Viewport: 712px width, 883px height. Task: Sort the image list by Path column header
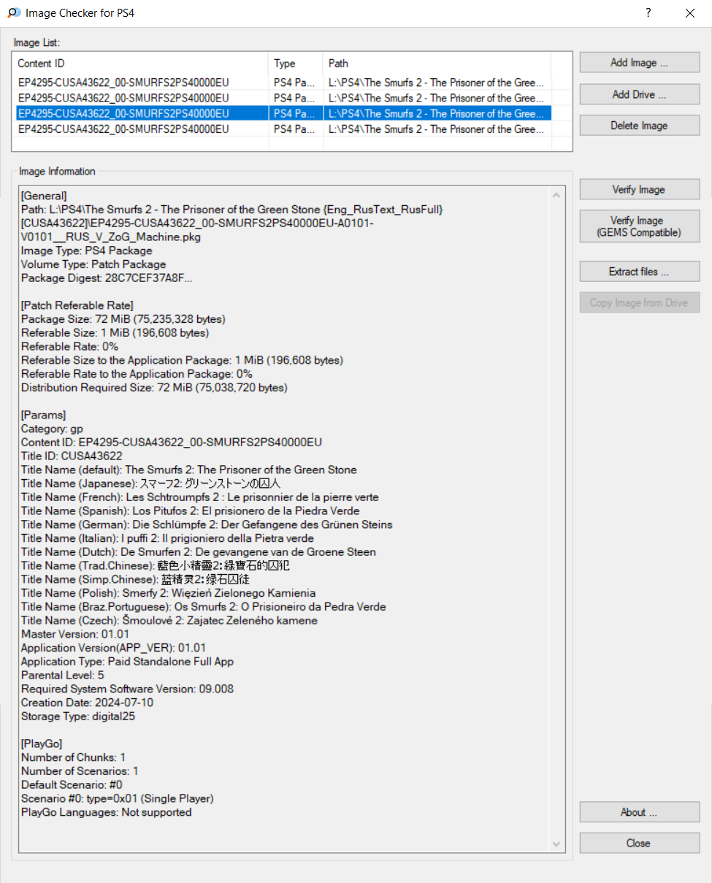(437, 64)
